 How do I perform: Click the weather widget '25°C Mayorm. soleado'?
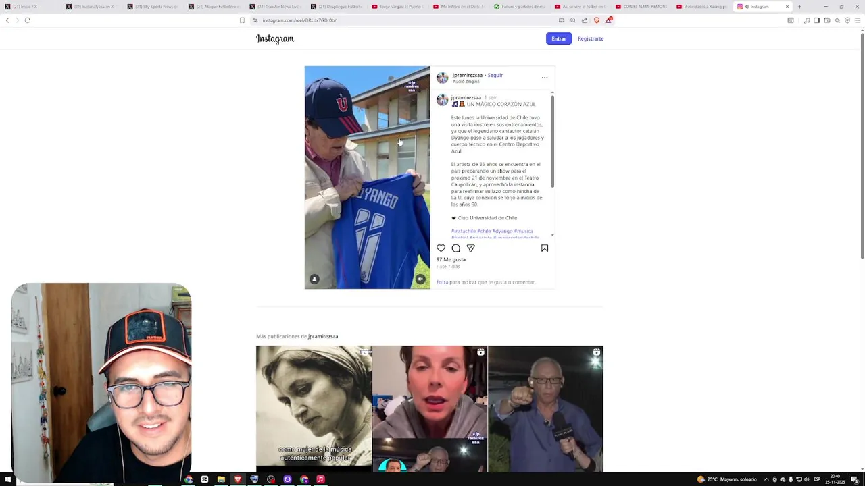pos(727,479)
